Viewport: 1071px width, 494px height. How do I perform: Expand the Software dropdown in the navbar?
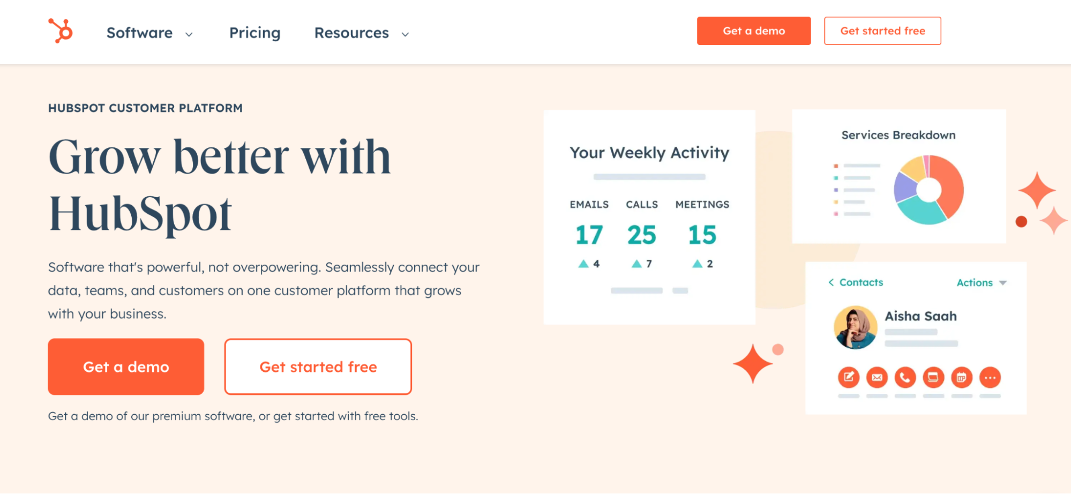click(189, 34)
